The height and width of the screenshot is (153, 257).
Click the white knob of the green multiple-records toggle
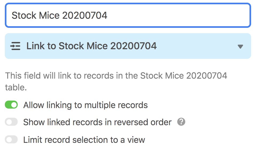click(14, 105)
